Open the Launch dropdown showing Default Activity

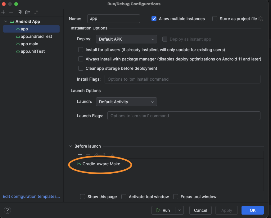point(126,102)
